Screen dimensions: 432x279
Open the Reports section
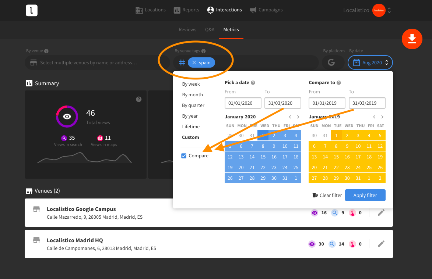[x=186, y=10]
